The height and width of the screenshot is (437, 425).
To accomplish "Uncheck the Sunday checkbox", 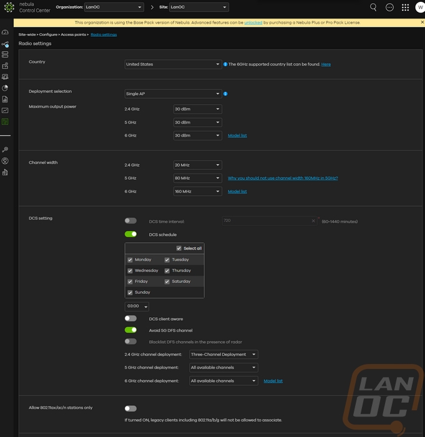I will pos(130,292).
